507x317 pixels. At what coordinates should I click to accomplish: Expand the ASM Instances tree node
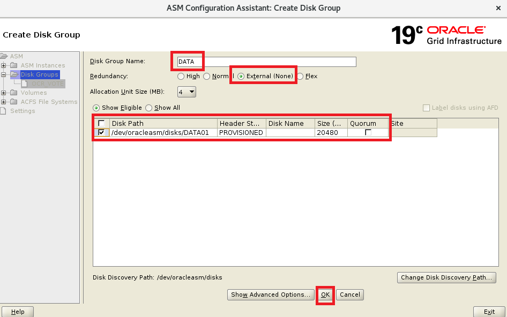(x=4, y=66)
